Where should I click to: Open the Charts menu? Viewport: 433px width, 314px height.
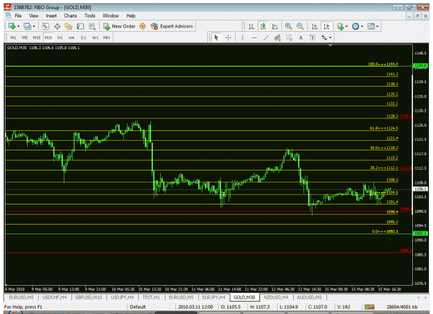point(71,16)
